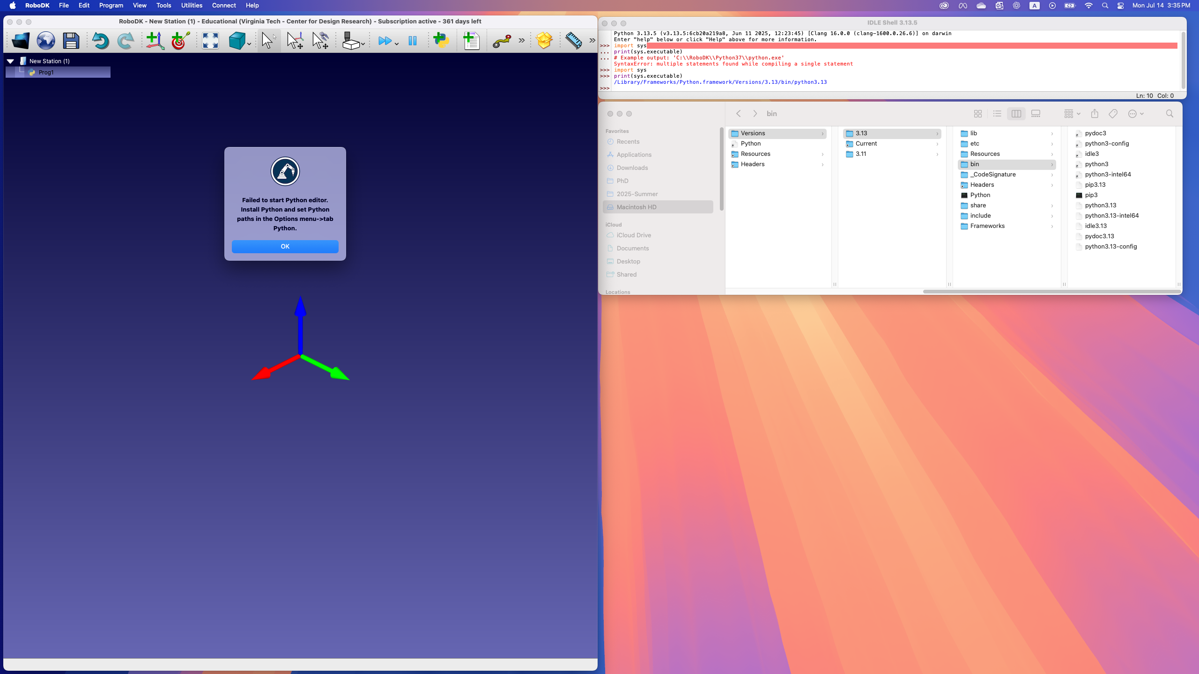Click OK in the error dialog
1199x674 pixels.
(285, 247)
